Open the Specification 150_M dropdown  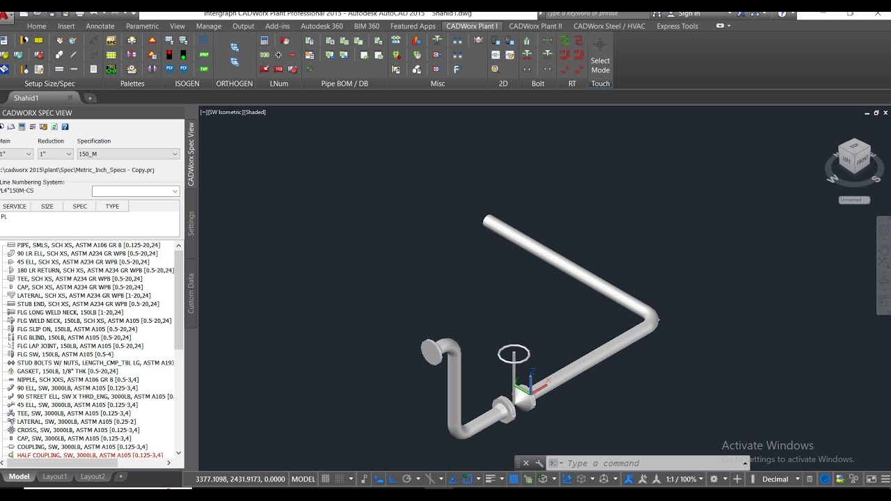pyautogui.click(x=128, y=154)
